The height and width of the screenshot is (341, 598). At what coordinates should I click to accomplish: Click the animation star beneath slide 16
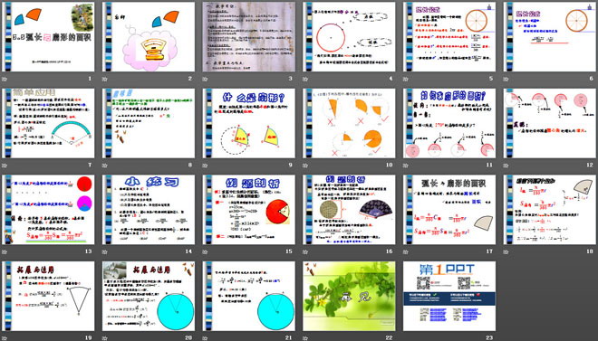[x=305, y=252]
